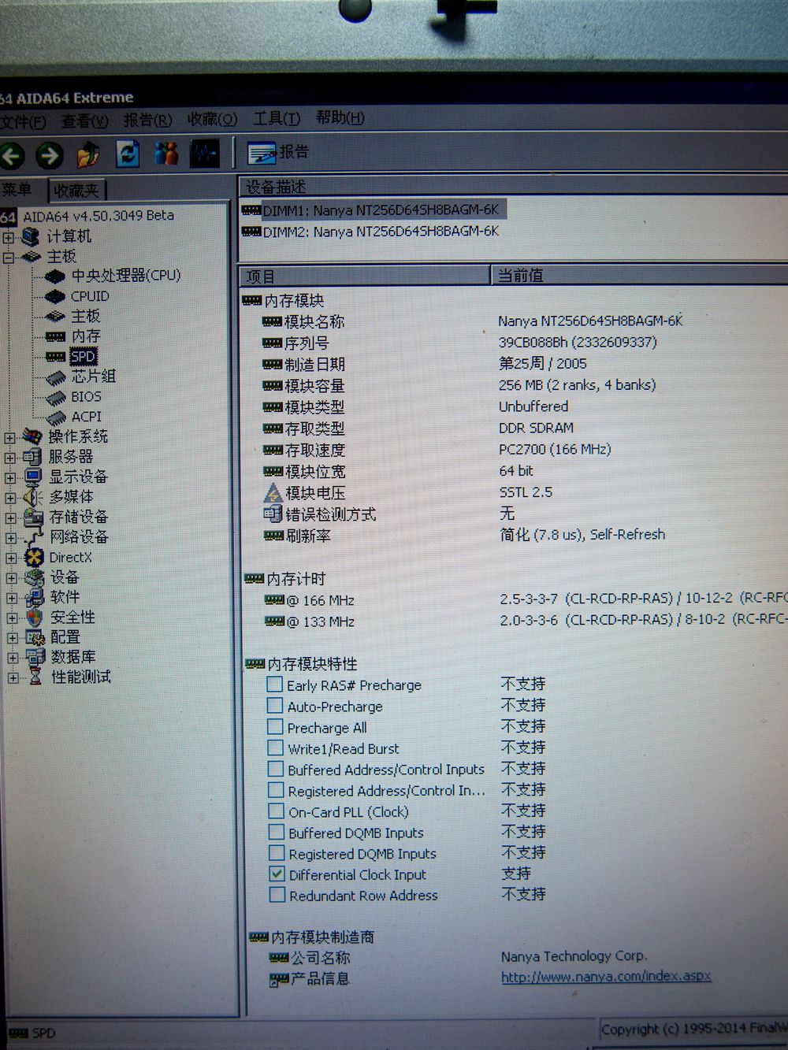788x1050 pixels.
Task: Toggle the On-Card PLL (Clock) checkbox
Action: 277,811
